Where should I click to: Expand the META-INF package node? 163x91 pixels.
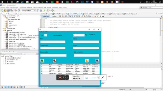5,21
